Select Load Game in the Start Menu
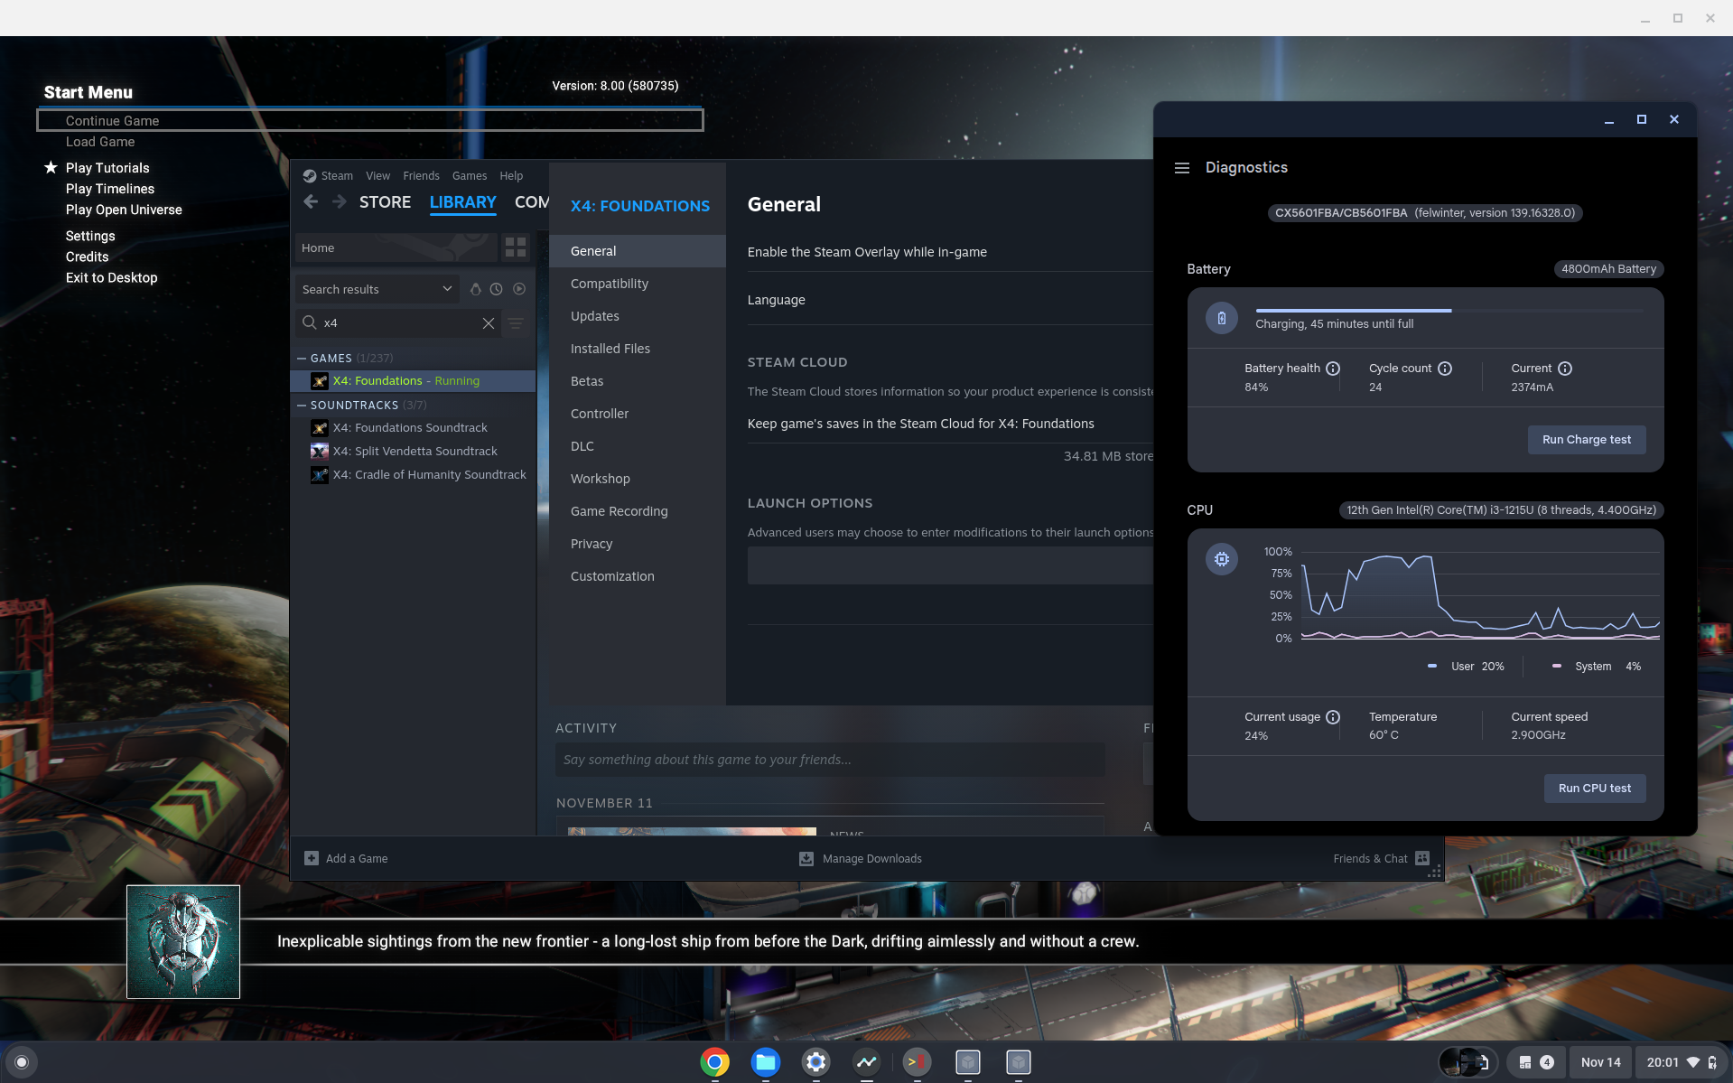 (100, 142)
